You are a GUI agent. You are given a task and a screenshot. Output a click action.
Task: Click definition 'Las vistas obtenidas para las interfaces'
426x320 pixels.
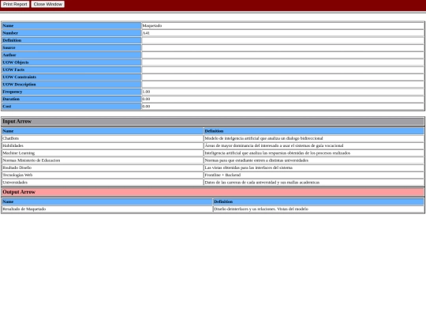(248, 168)
